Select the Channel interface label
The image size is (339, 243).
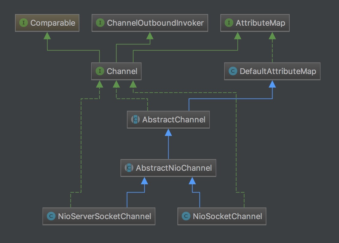coord(122,71)
